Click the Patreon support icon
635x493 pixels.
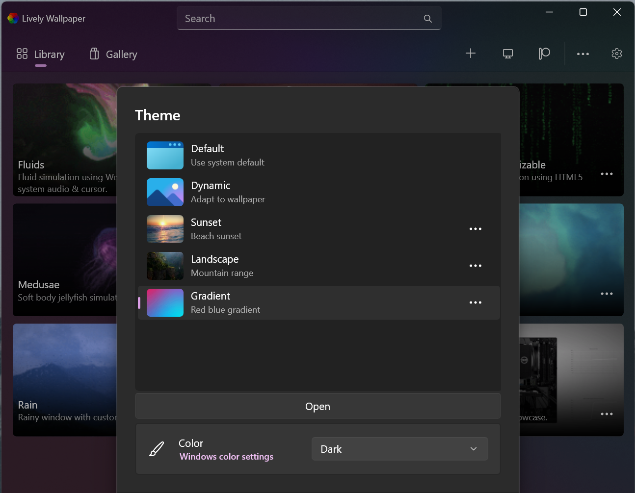(x=544, y=54)
